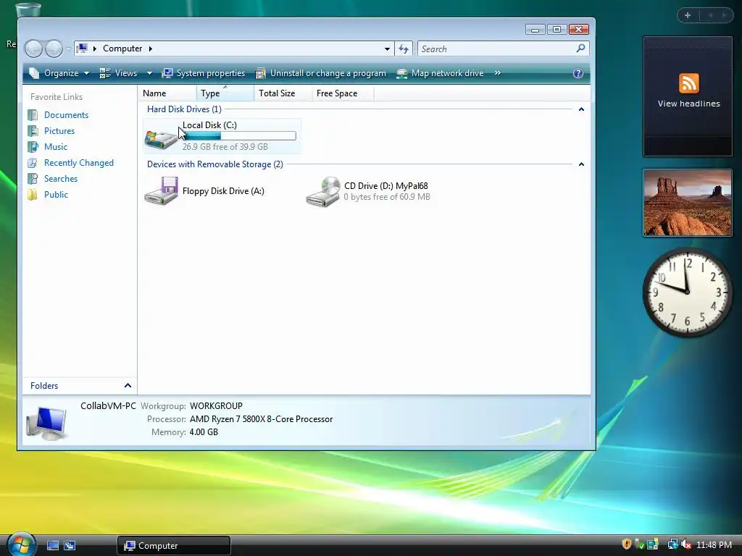
Task: Expand the Folders pane
Action: point(80,386)
